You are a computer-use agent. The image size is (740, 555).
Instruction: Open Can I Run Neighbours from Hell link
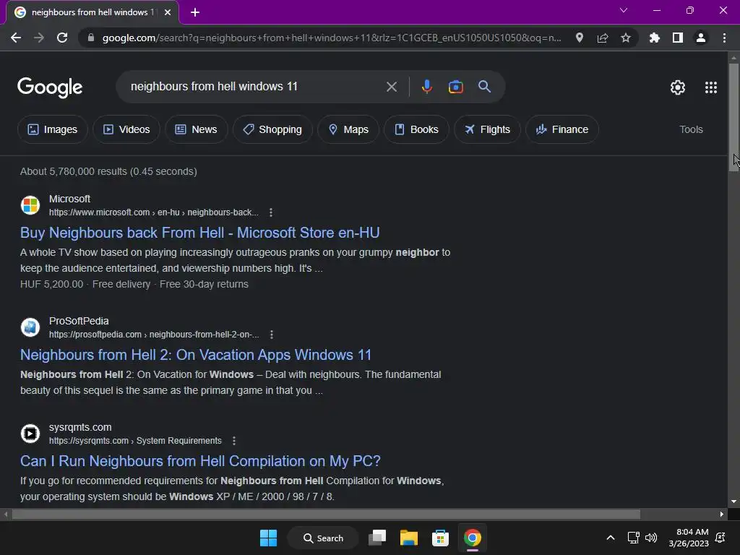pos(200,461)
